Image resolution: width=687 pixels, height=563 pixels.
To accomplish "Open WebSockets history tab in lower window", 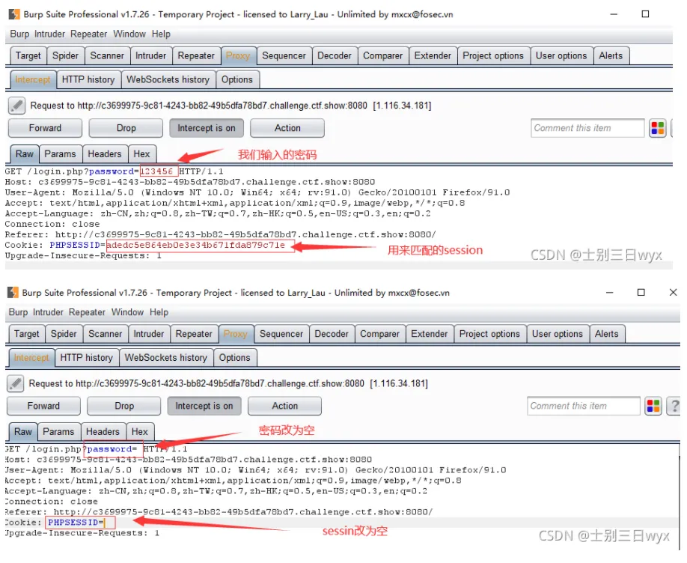I will coord(165,357).
